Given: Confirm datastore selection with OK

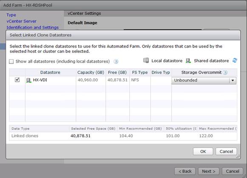Looking at the screenshot, I should [203, 152].
